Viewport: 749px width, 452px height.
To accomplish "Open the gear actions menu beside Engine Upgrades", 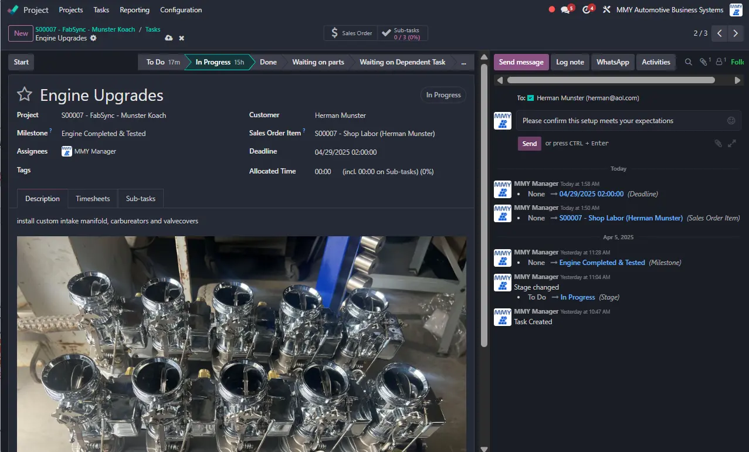I will tap(93, 38).
